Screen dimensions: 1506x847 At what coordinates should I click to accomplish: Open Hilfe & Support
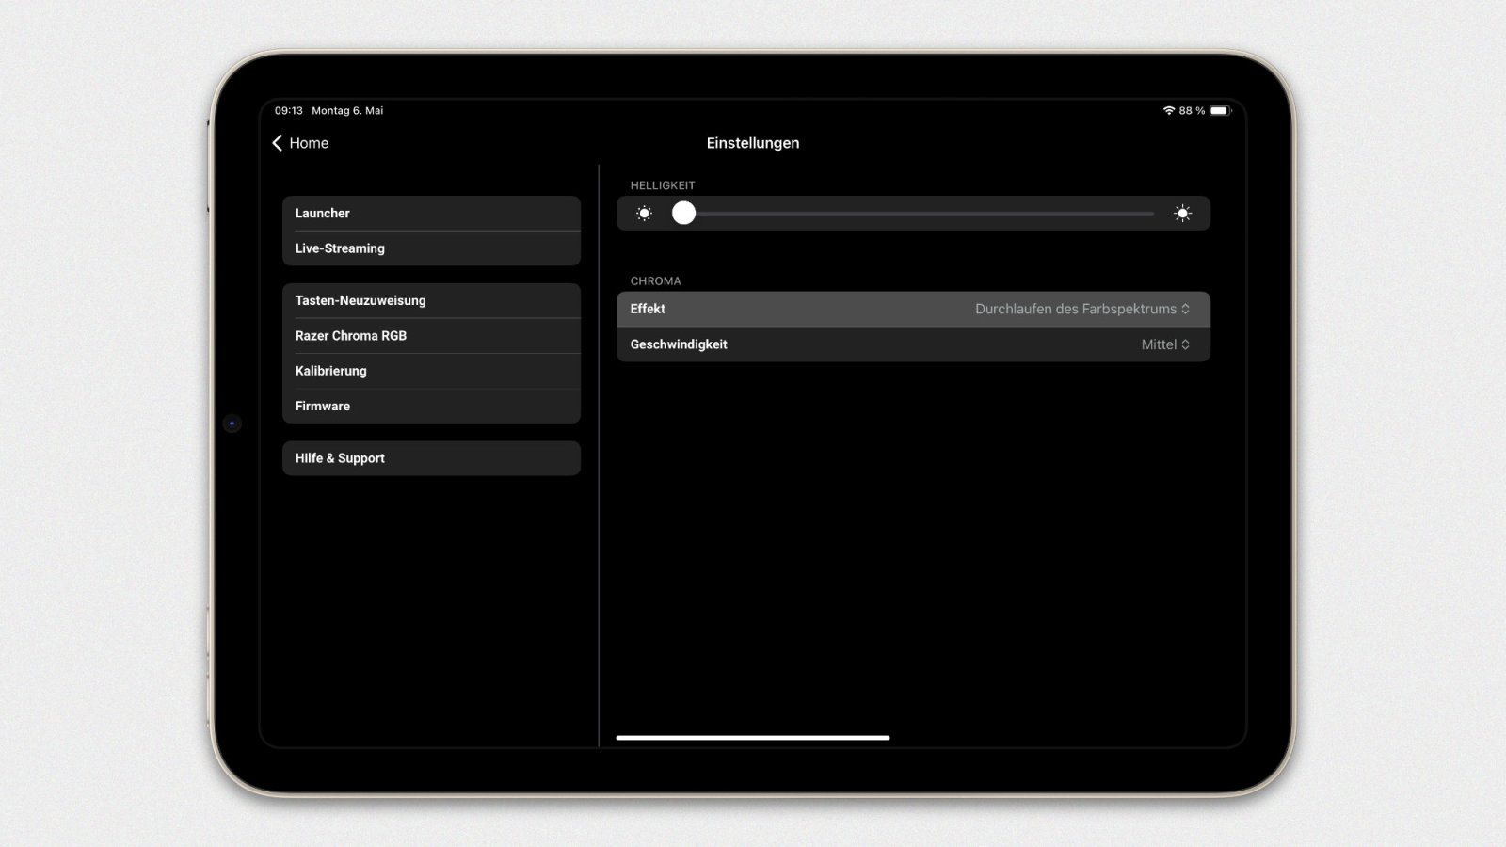click(431, 458)
